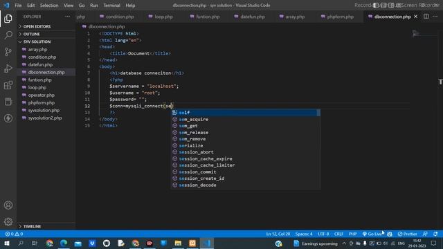This screenshot has width=443, height=249.
Task: Open the Explorer view in activity bar
Action: pos(8,19)
